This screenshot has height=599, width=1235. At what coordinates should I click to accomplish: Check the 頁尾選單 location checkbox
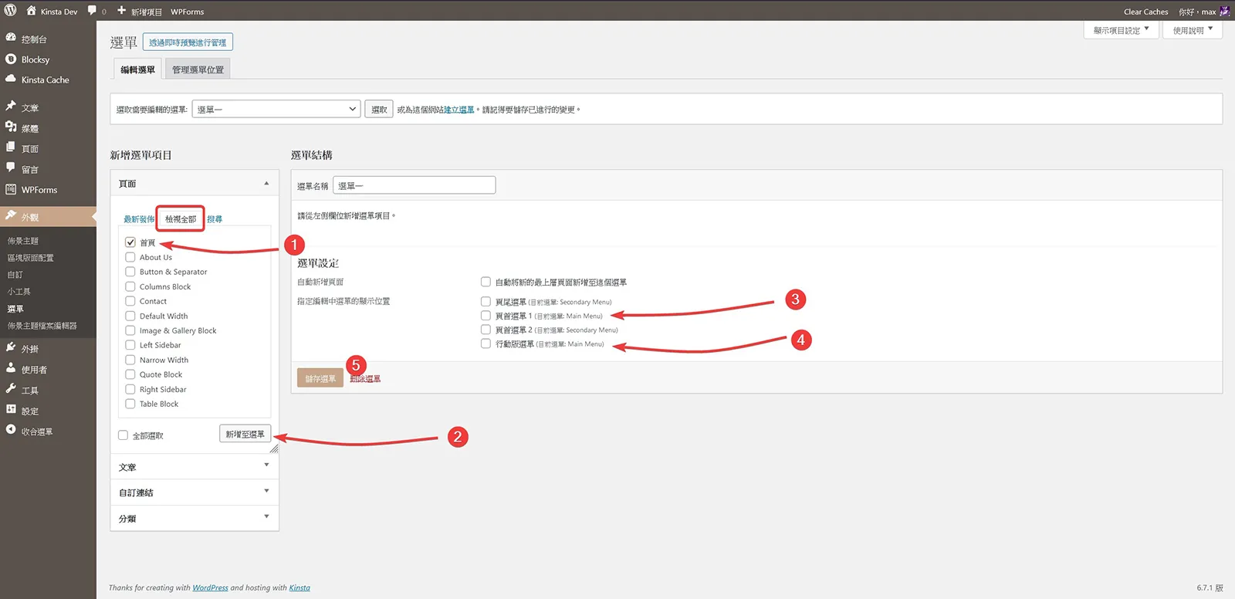pos(486,302)
